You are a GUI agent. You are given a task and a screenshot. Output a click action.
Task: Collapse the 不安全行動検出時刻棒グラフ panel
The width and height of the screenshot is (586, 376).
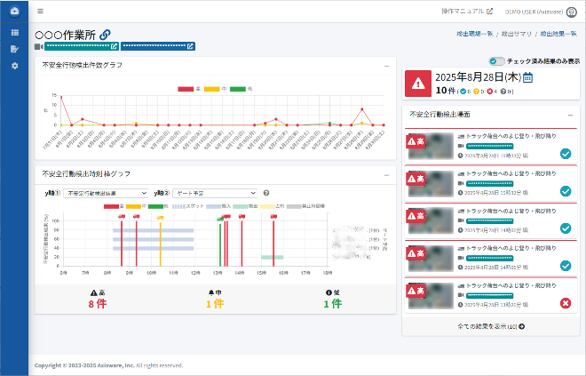coord(386,175)
